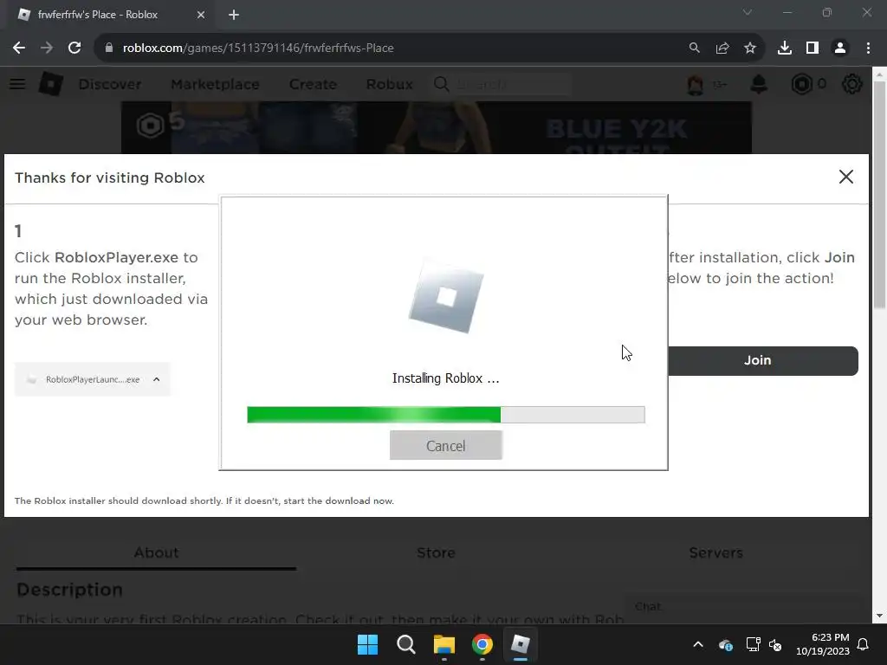This screenshot has width=887, height=665.
Task: Open the Windows notification bell
Action: click(x=864, y=644)
